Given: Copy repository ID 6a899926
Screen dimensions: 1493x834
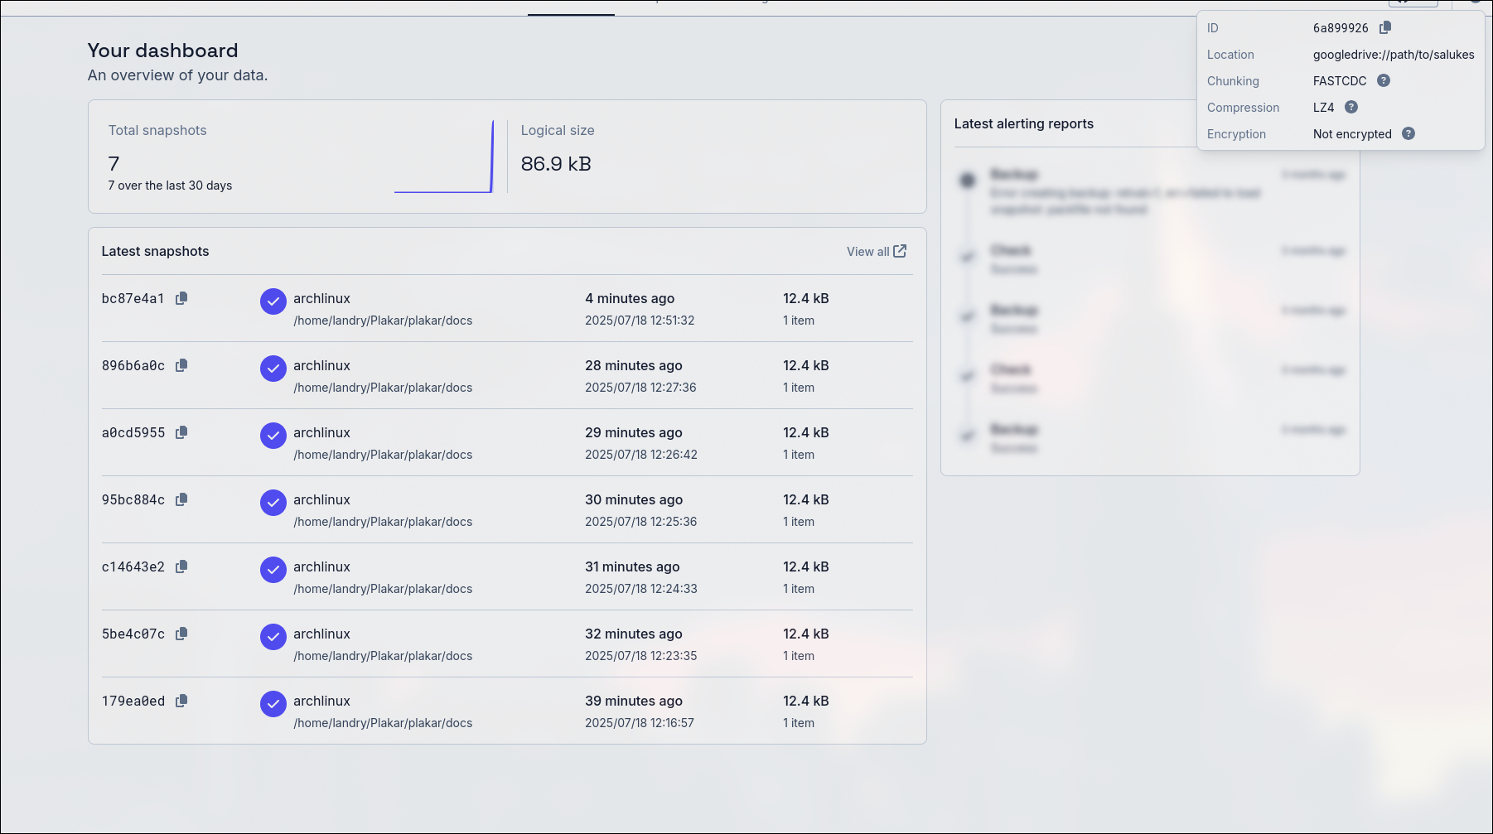Looking at the screenshot, I should point(1385,27).
